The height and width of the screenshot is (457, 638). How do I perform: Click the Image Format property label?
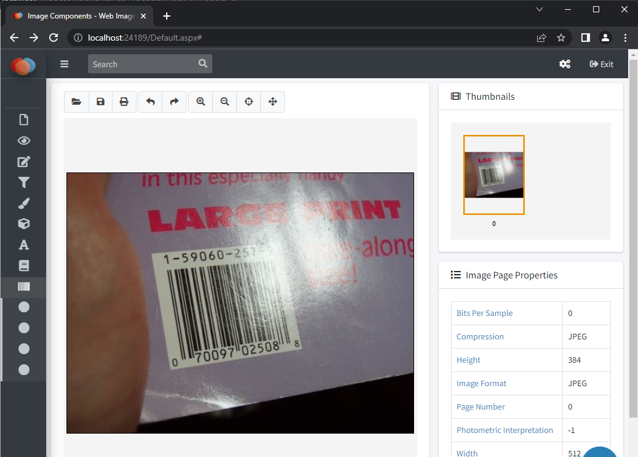coord(481,383)
